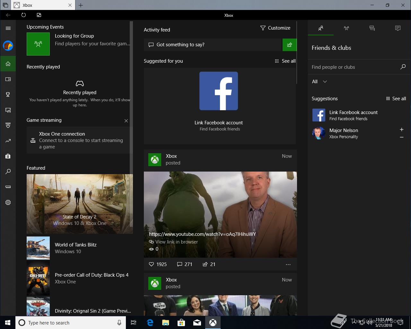411x329 pixels.
Task: Add Major Nelson with plus icon
Action: [x=401, y=129]
